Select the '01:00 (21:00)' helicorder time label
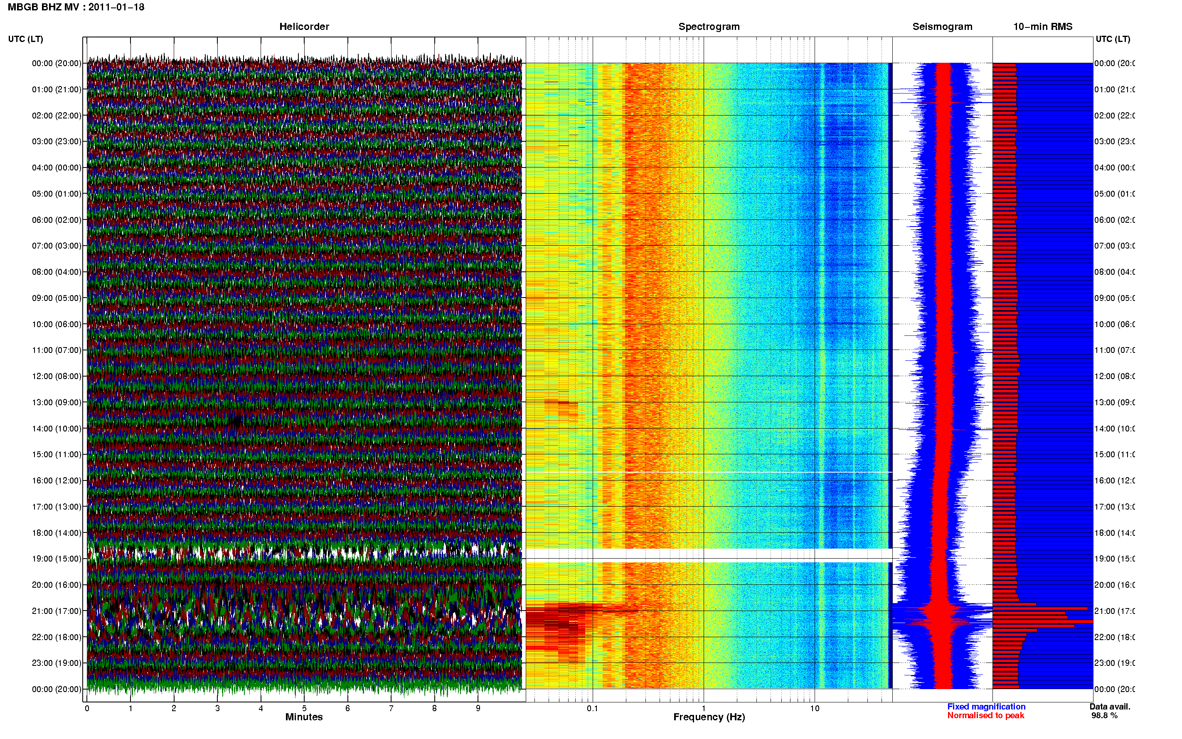Screen dimensions: 1182x739 coord(57,89)
